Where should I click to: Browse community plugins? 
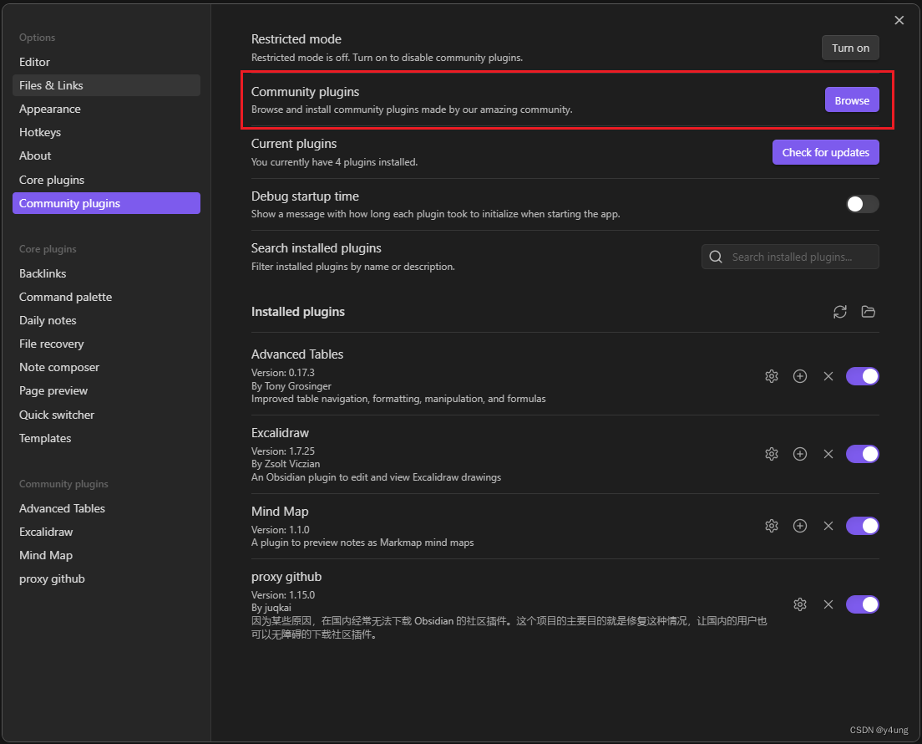[852, 100]
